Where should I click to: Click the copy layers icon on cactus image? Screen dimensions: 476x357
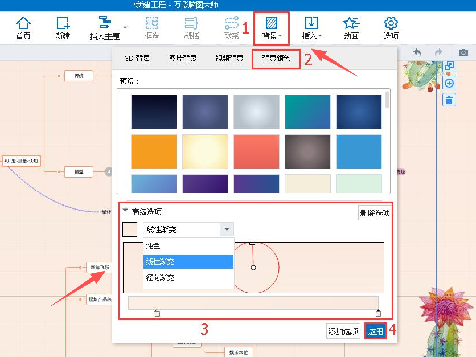coord(449,65)
